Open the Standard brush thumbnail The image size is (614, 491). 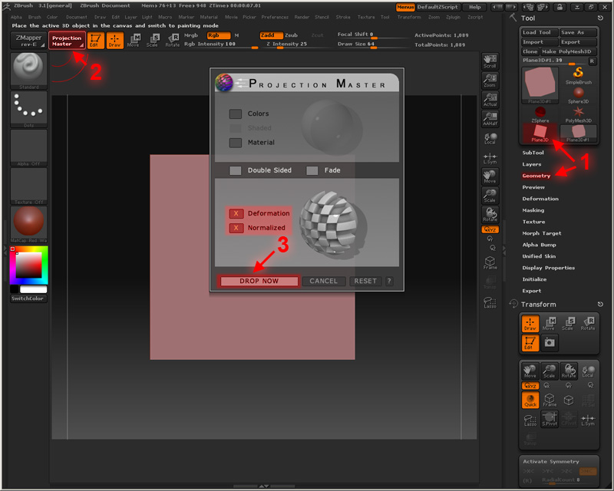point(28,71)
